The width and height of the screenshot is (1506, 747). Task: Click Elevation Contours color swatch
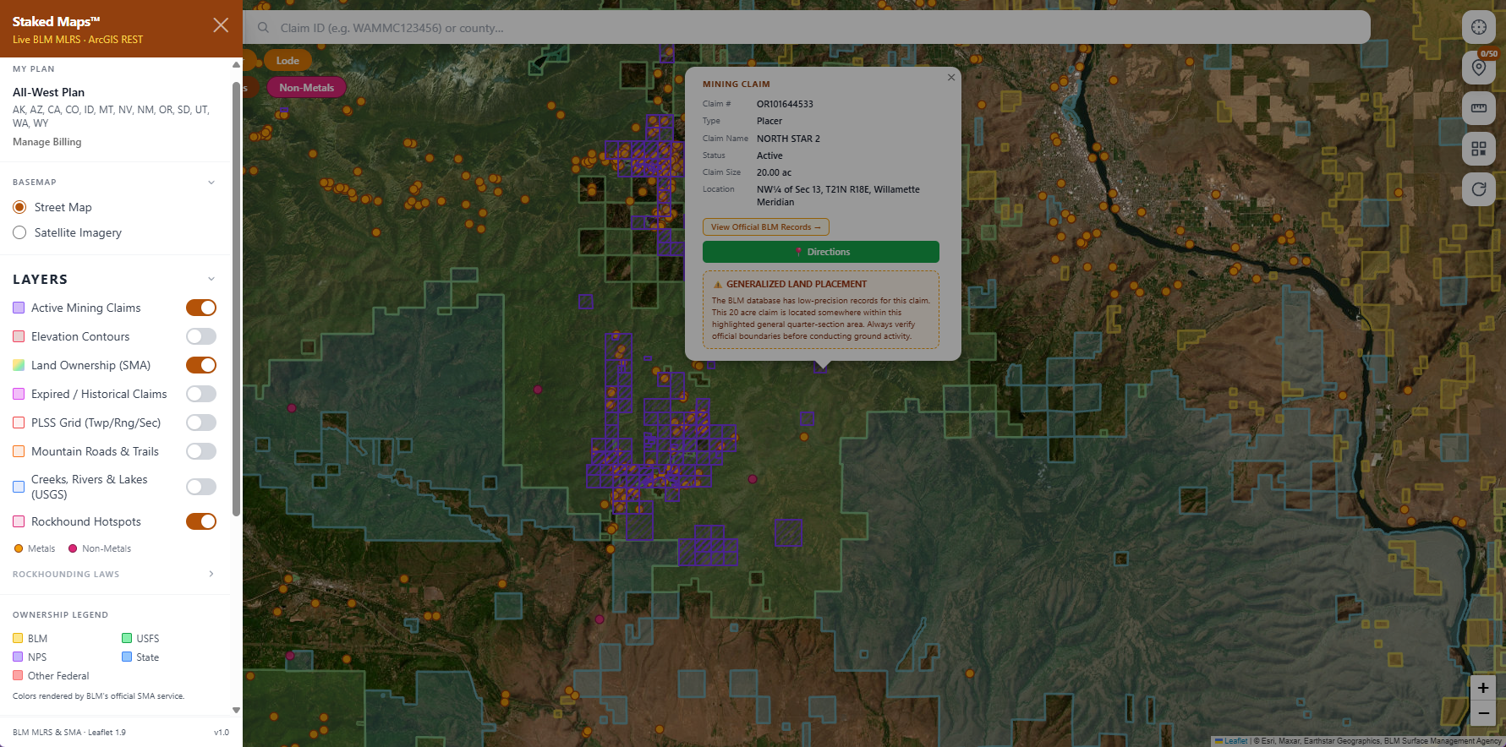(x=19, y=336)
